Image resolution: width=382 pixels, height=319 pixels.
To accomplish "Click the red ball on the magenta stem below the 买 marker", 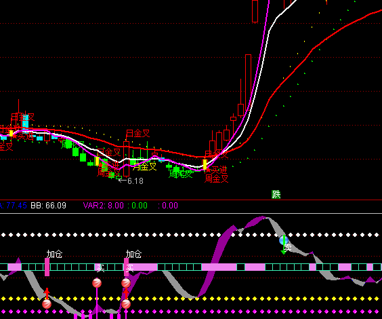I will click(x=97, y=283).
